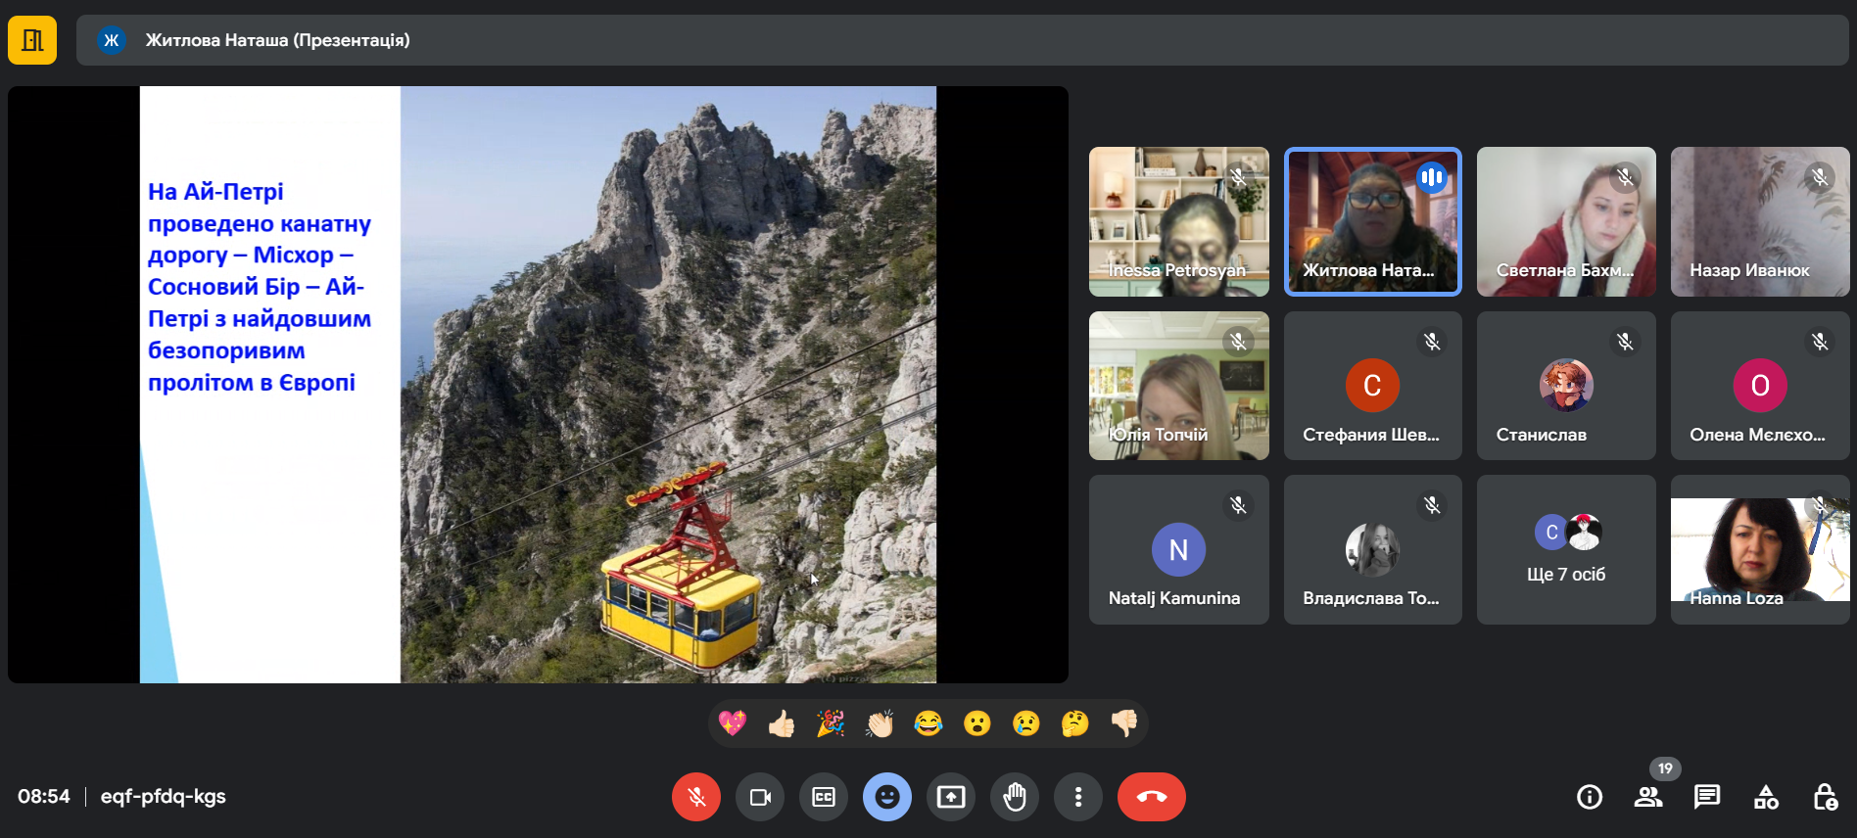Screen dimensions: 1857x838
Task: Open the chat panel
Action: (1707, 797)
